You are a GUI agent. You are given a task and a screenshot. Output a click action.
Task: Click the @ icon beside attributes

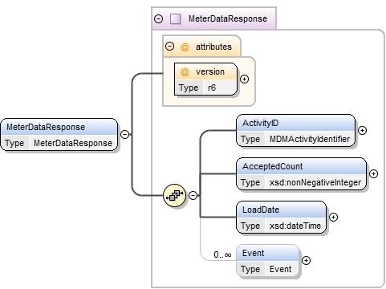pos(185,47)
